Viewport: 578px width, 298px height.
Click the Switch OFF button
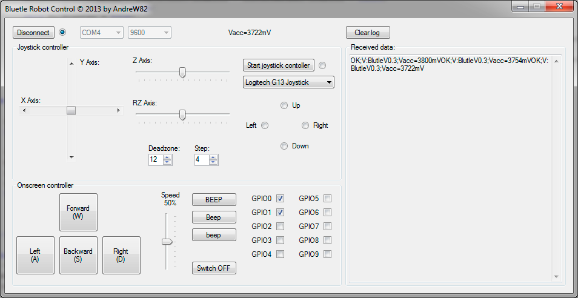click(214, 268)
